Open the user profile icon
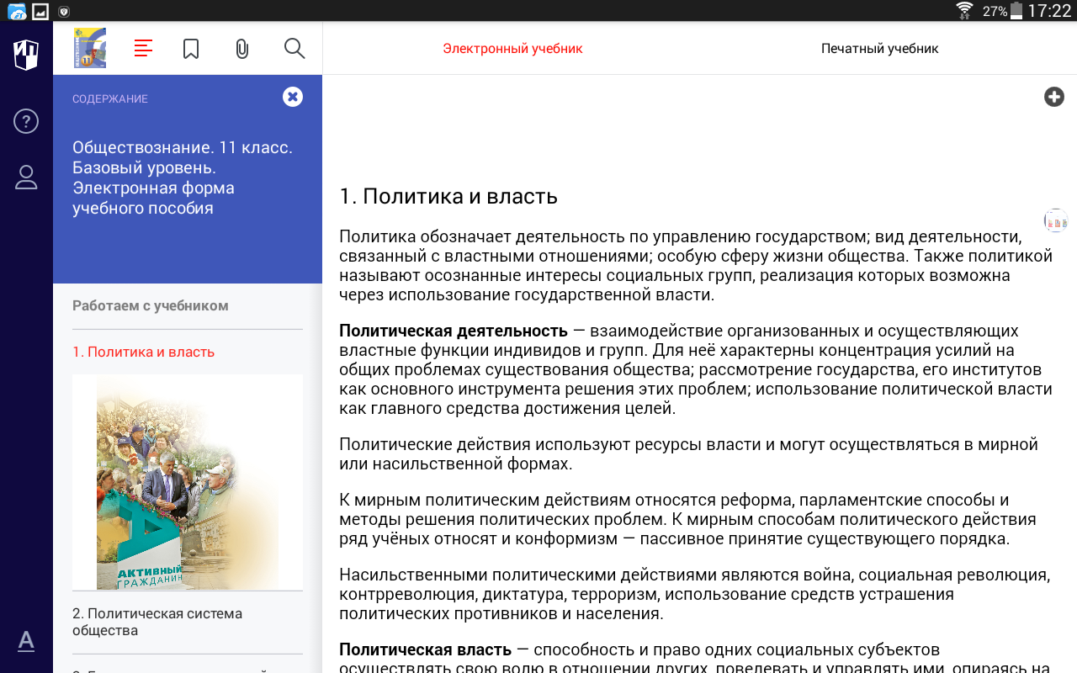The width and height of the screenshot is (1077, 673). coord(26,177)
